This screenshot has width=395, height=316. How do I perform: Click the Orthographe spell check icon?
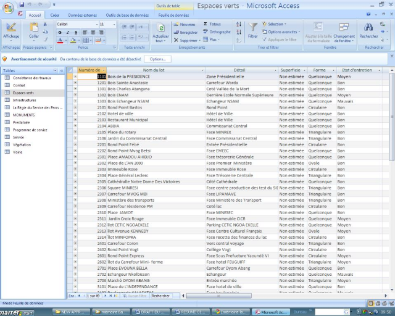tap(206, 32)
